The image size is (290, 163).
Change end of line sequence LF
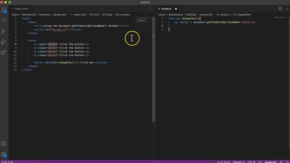pos(260,162)
